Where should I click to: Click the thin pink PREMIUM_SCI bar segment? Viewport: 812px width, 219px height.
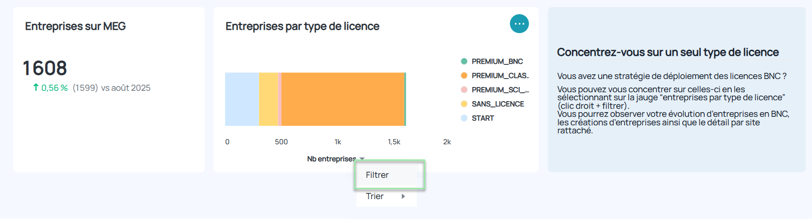pos(280,99)
